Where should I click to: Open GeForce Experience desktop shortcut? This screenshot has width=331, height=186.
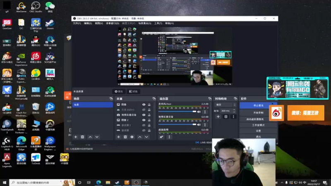click(x=22, y=59)
